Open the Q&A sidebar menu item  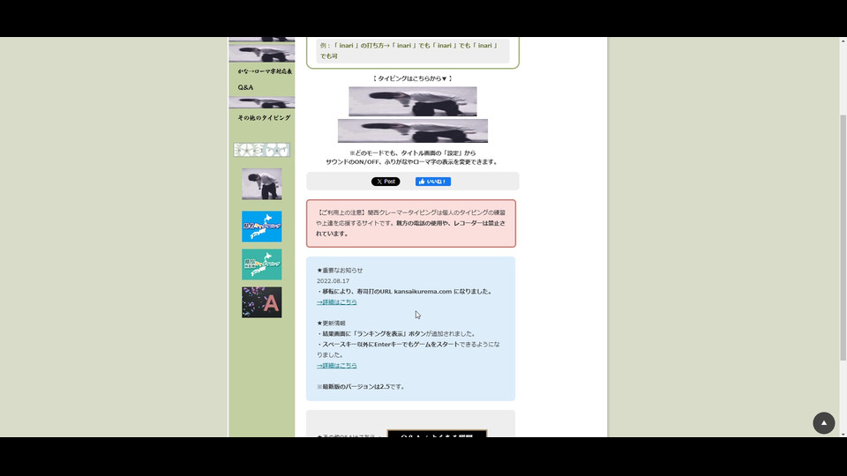[245, 87]
